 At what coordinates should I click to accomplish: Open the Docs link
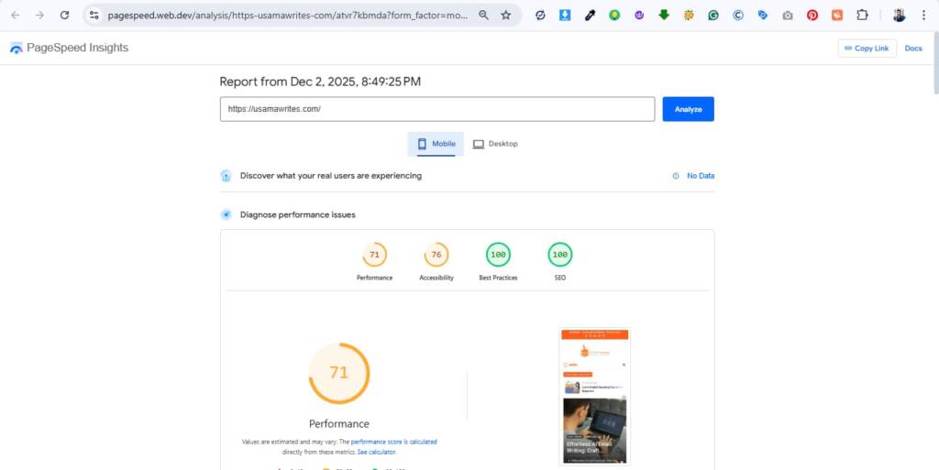(912, 49)
